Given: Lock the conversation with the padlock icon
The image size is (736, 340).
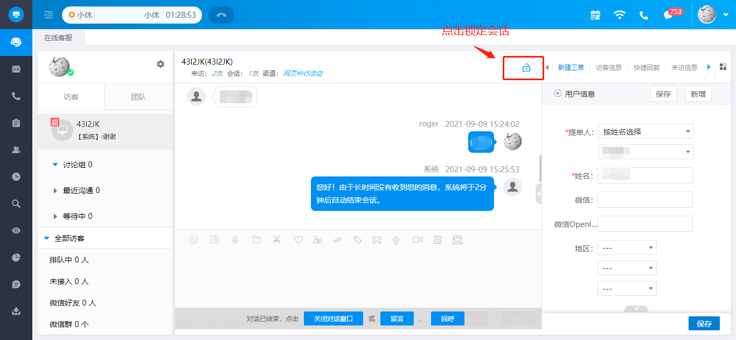Looking at the screenshot, I should 526,68.
